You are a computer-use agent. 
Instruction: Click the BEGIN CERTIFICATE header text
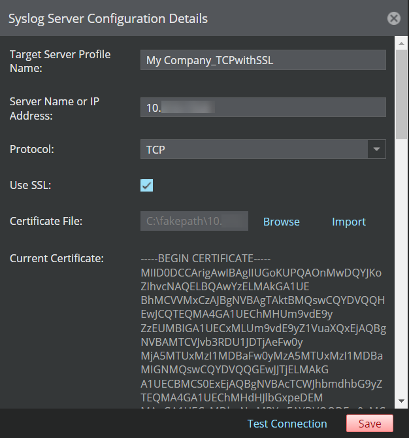coord(206,258)
